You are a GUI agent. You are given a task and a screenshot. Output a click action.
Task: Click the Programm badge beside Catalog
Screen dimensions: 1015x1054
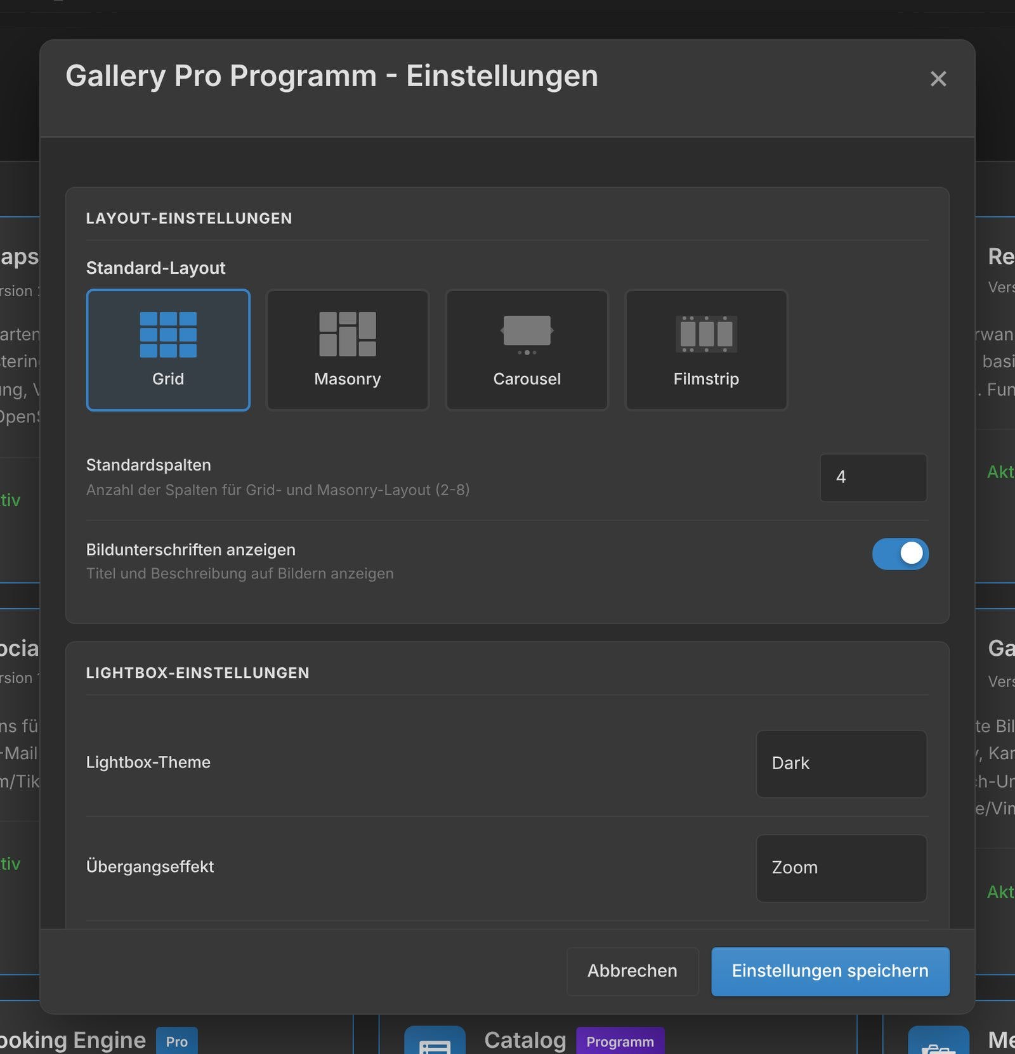click(620, 1041)
